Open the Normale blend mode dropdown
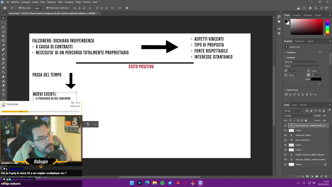This screenshot has width=332, height=187. pos(299,116)
